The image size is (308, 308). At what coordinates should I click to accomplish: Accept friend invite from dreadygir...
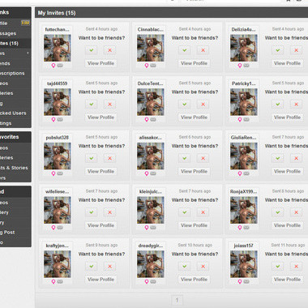[x=185, y=267]
